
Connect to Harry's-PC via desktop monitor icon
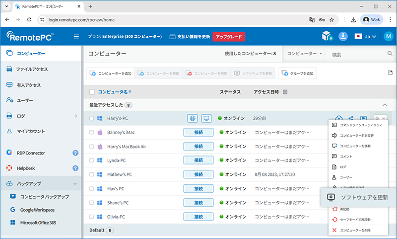[x=206, y=118]
